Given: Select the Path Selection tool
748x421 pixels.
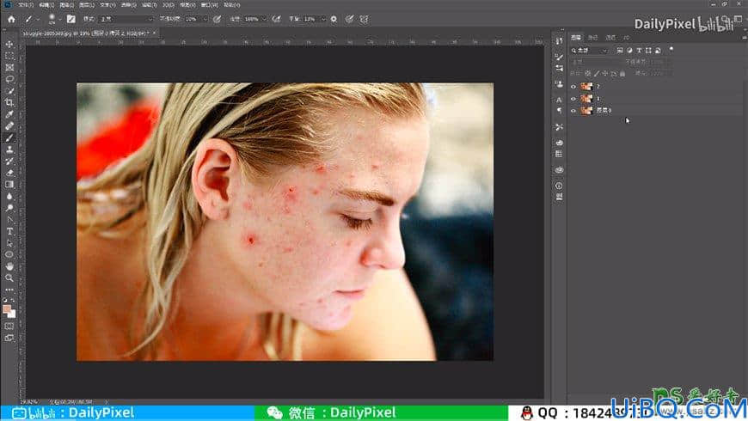Looking at the screenshot, I should pyautogui.click(x=9, y=243).
